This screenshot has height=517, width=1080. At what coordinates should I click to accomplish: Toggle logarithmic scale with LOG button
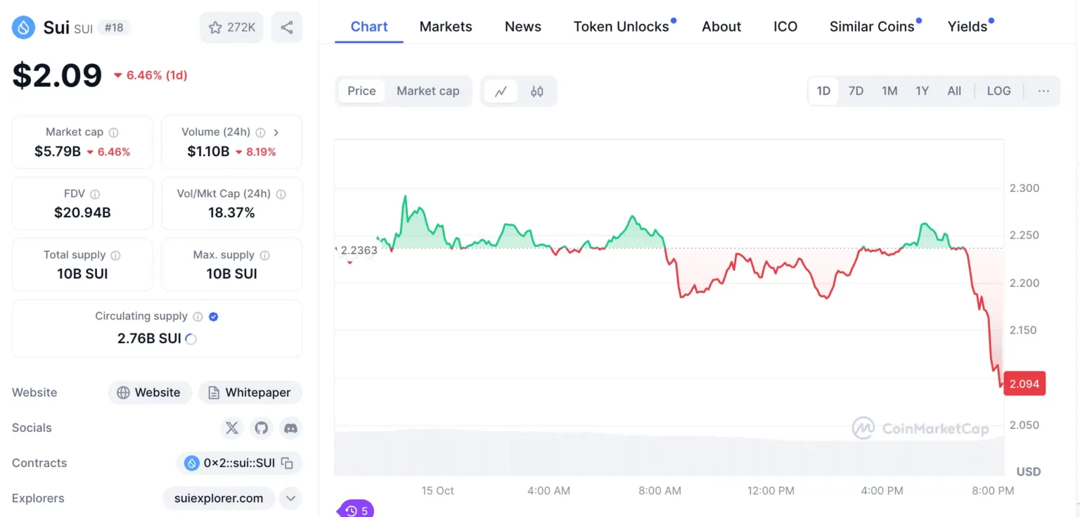pos(998,91)
